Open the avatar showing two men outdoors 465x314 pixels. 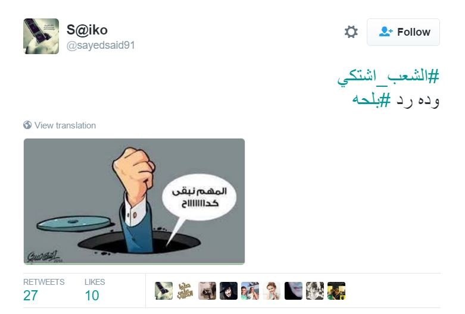pyautogui.click(x=250, y=291)
